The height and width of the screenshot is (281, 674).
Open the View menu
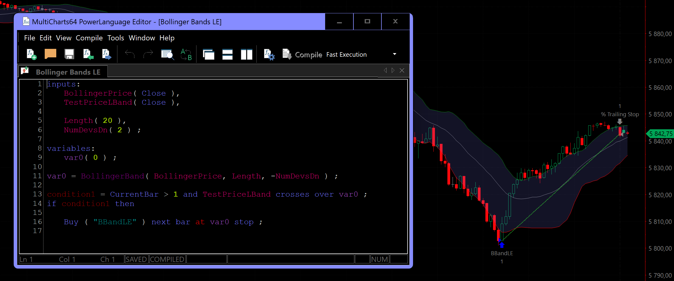pos(64,38)
